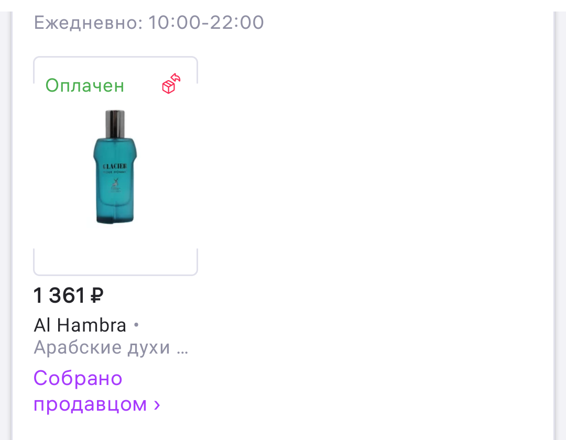Click the 1 361 ₽ price
566x440 pixels.
pos(68,295)
